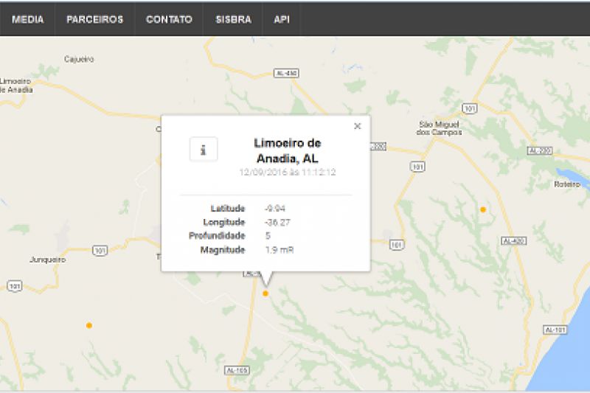The image size is (590, 393).
Task: Open the SISBRA navigation link
Action: coord(233,20)
